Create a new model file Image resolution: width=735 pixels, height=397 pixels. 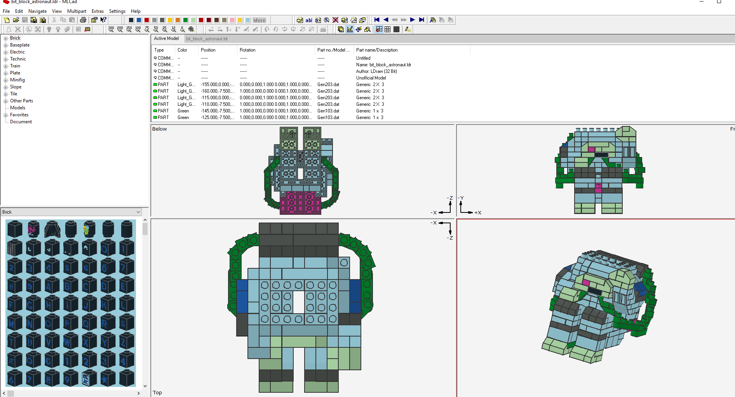tap(7, 20)
